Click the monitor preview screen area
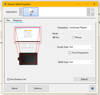 [27, 35]
